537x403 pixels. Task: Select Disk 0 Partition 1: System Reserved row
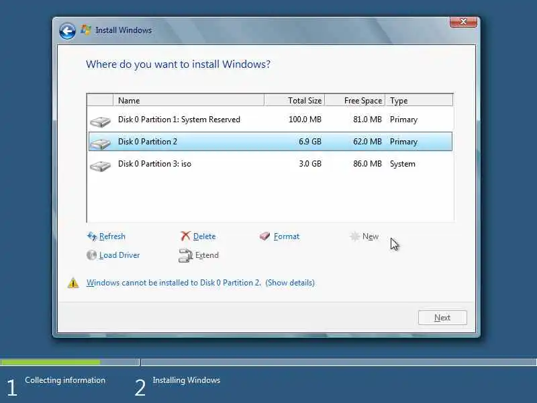(x=271, y=120)
